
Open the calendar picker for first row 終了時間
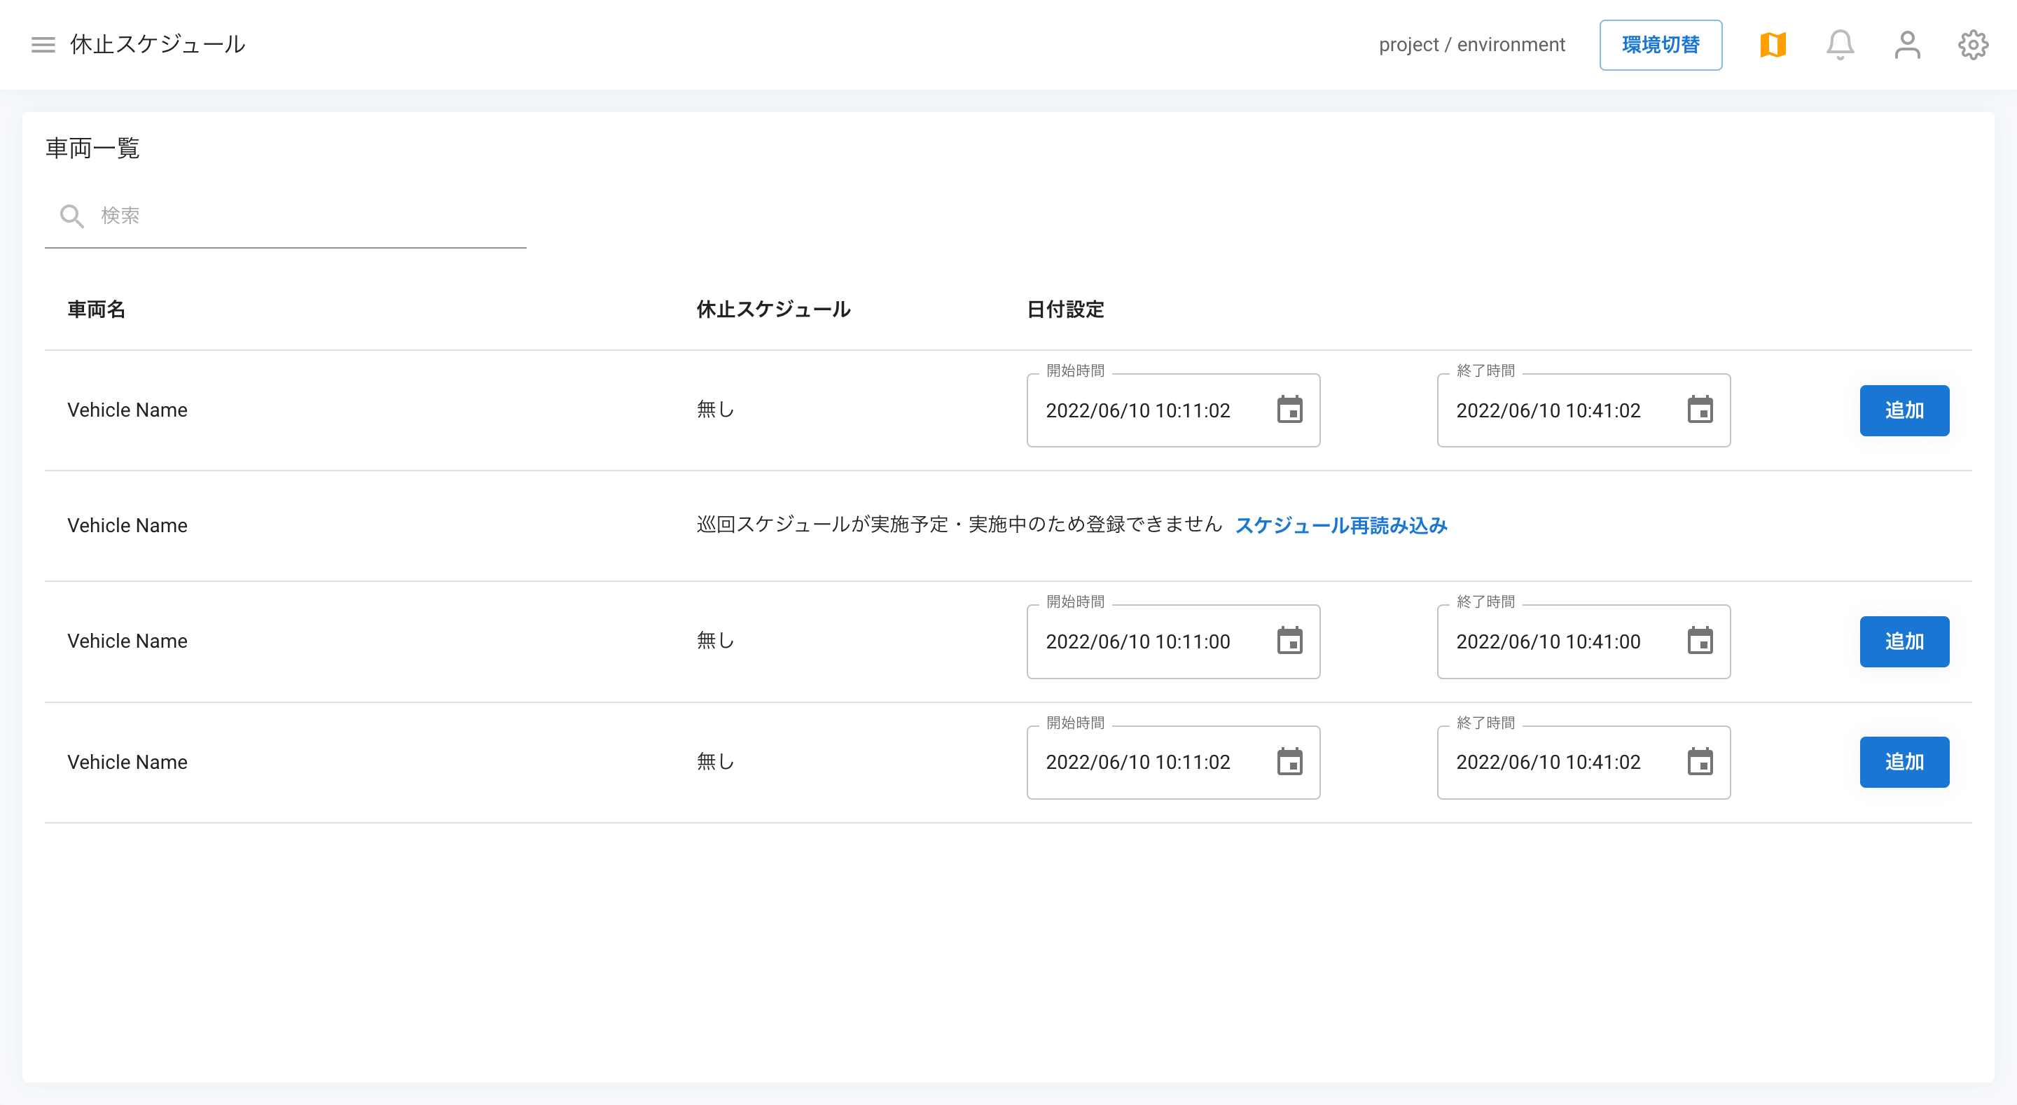point(1700,410)
